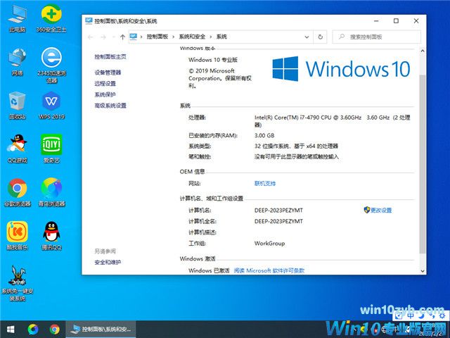Select 控制面板 in the breadcrumb path
450x338 pixels.
click(158, 37)
